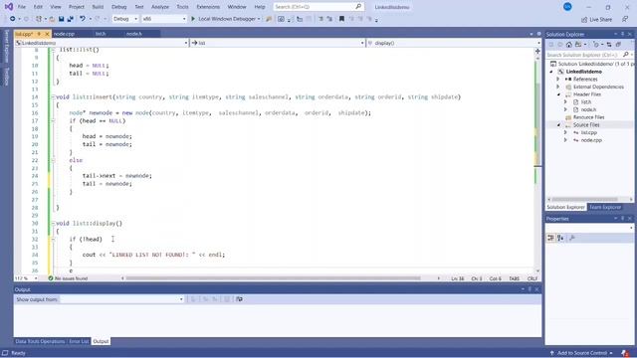Click the Solution Explorer search magnifier icon
Image resolution: width=637 pixels, height=358 pixels.
(625, 55)
